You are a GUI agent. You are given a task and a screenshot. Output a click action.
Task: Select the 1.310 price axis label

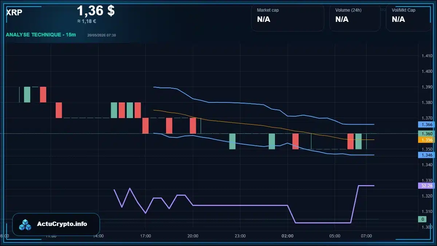(427, 211)
